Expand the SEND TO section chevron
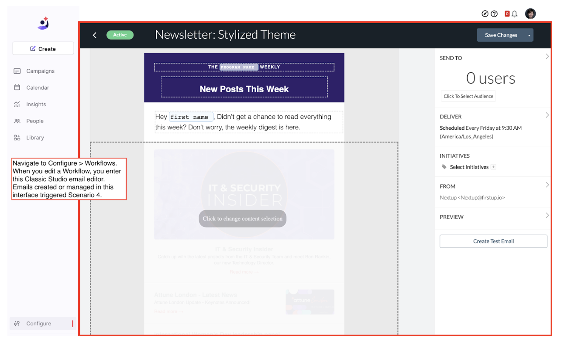The width and height of the screenshot is (564, 345). [x=547, y=56]
